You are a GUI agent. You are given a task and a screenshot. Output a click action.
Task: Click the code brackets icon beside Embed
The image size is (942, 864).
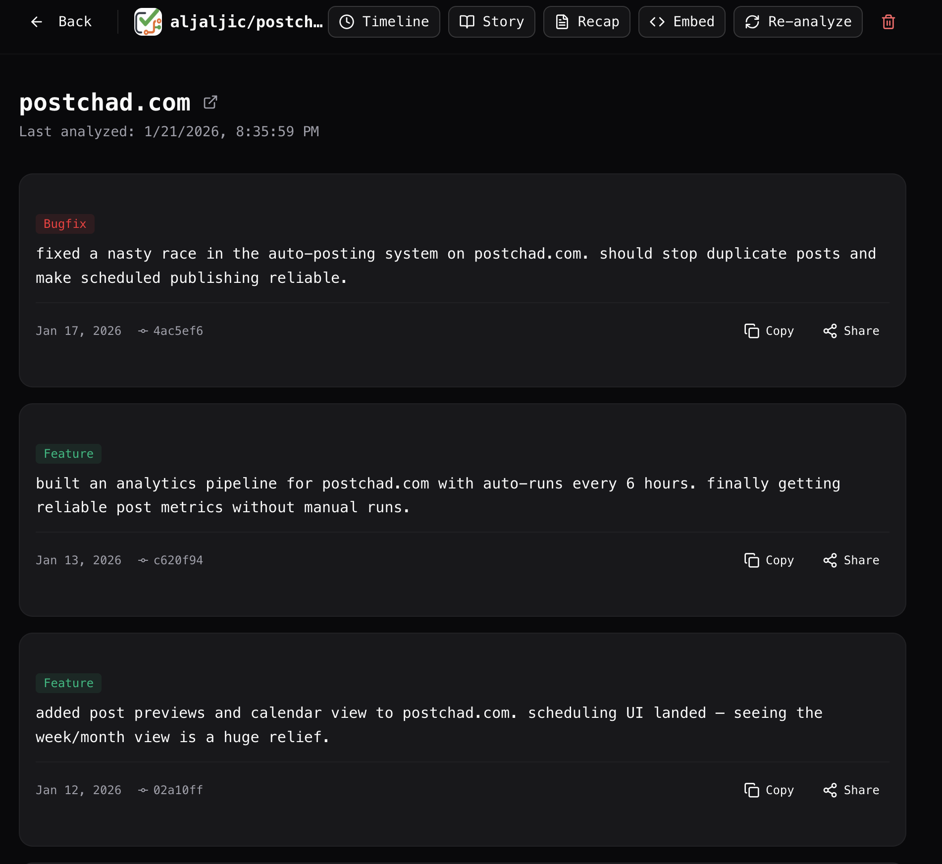pyautogui.click(x=659, y=22)
